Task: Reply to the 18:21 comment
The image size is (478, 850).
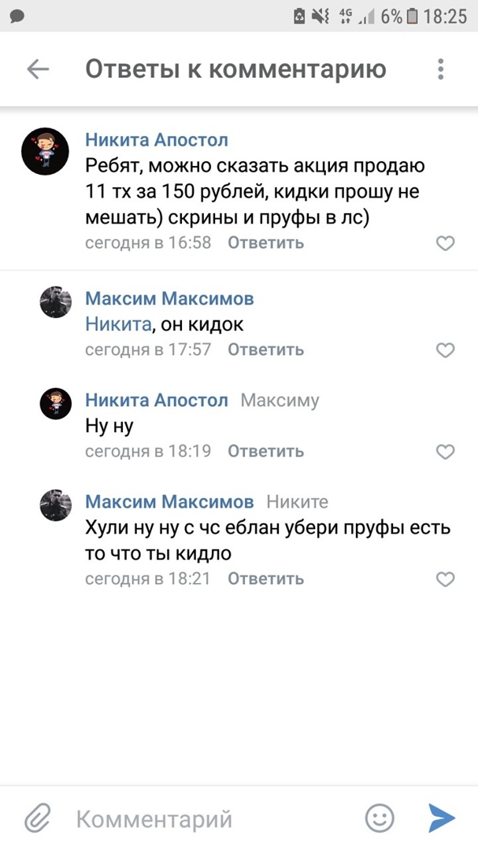Action: 265,578
